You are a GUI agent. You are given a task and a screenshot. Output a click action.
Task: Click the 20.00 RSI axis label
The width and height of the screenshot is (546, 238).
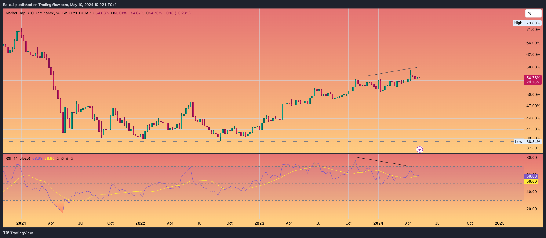pos(531,209)
